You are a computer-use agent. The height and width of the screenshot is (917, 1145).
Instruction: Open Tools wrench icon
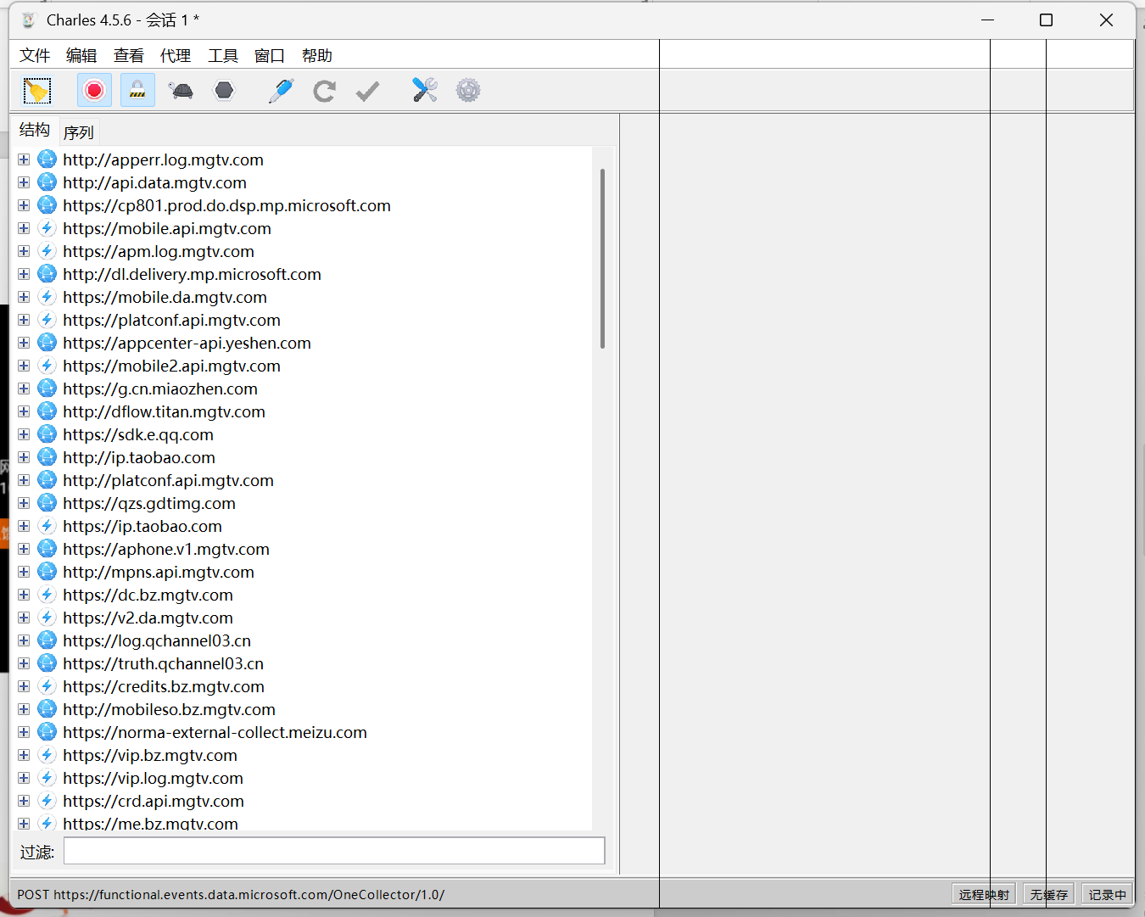pyautogui.click(x=424, y=90)
